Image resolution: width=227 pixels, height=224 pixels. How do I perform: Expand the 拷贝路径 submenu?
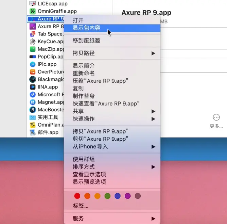tap(112, 53)
